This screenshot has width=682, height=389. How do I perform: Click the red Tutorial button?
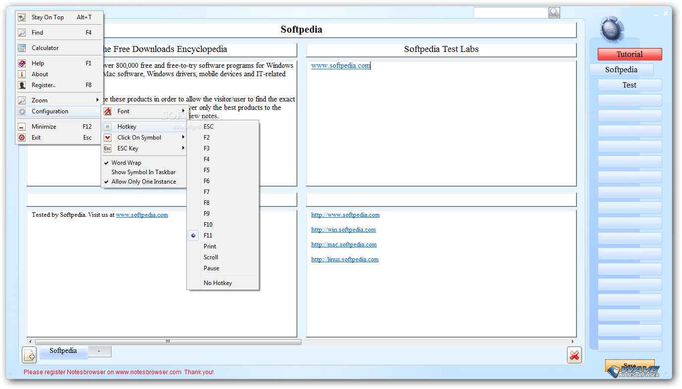point(629,54)
